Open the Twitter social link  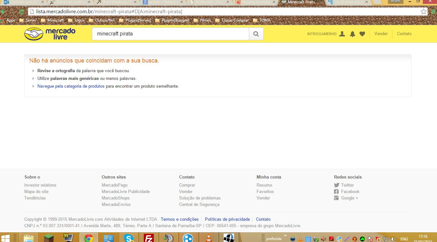coord(344,185)
